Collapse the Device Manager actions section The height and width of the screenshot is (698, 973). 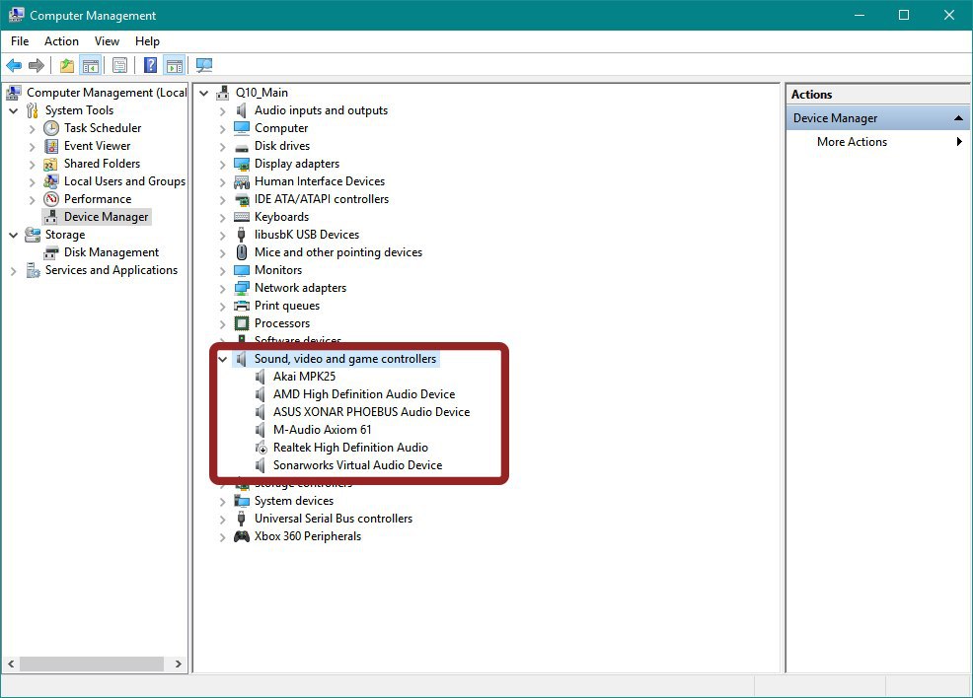point(958,117)
